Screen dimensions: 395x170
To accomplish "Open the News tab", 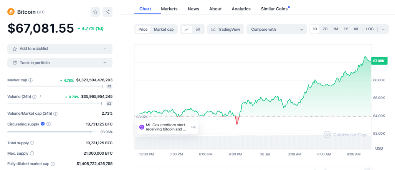I will [x=193, y=9].
